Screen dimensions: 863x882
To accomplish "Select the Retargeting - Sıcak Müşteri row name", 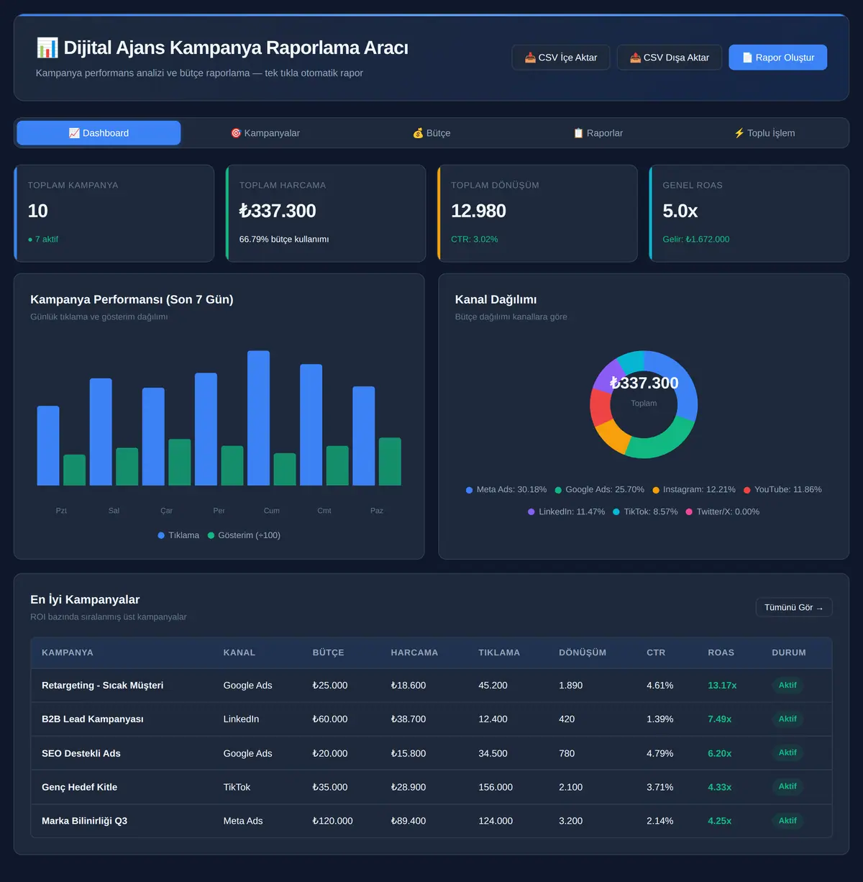I will [x=102, y=686].
